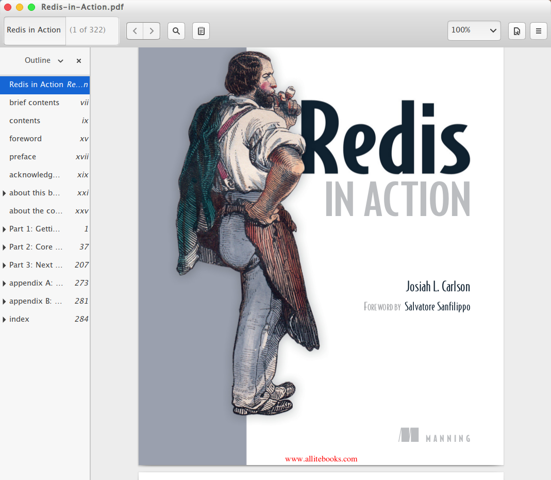Expand Part 1: Getti... outline entry

coord(4,229)
